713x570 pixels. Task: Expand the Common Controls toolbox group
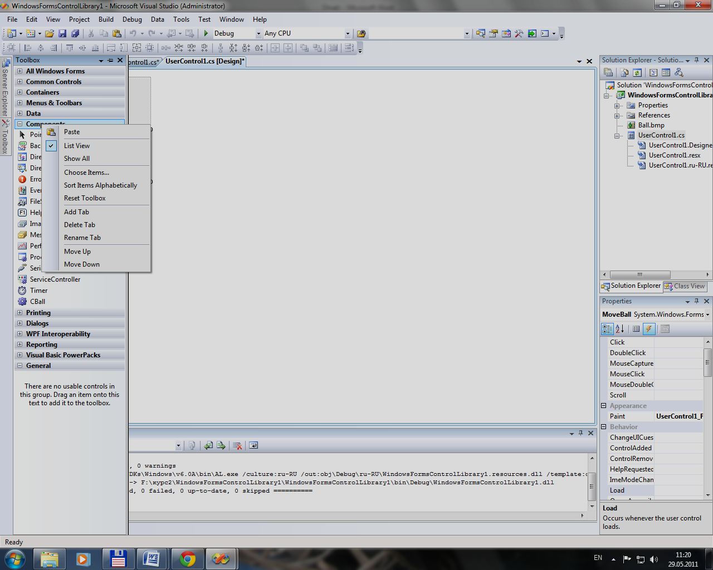click(x=20, y=82)
